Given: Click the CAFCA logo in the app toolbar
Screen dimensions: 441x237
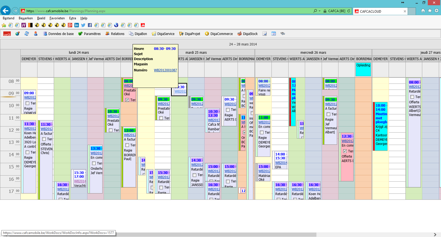Looking at the screenshot, I should click(7, 34).
